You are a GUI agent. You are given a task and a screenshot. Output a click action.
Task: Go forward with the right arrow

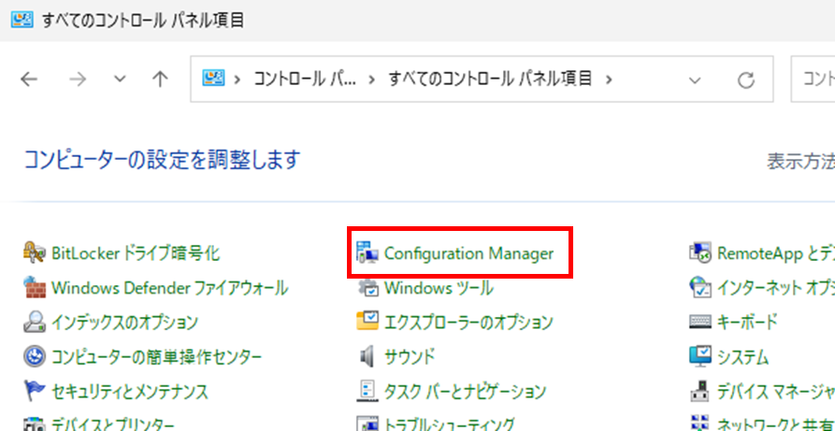point(78,79)
